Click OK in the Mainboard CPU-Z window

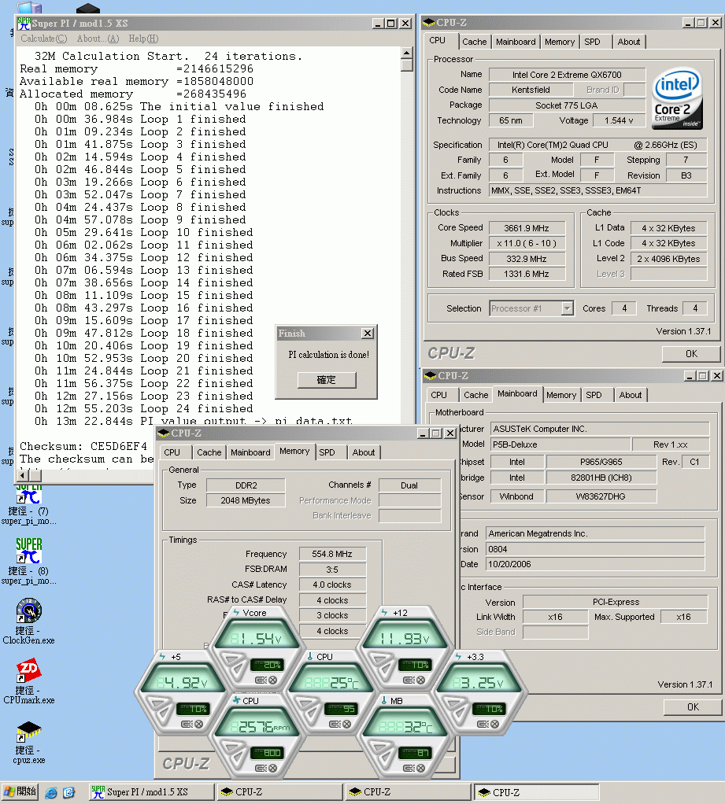(x=693, y=706)
